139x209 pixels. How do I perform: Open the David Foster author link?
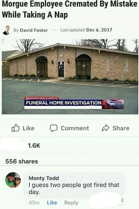click(34, 30)
